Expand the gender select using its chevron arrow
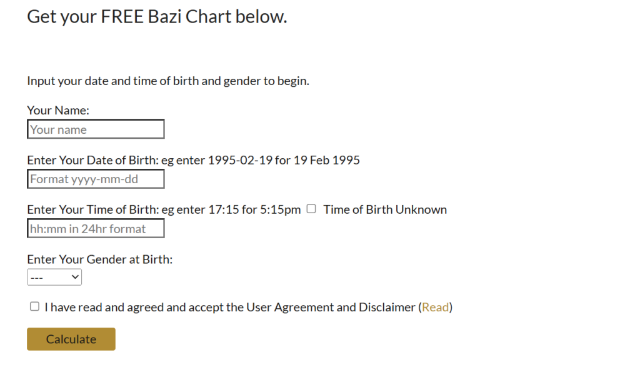Image resolution: width=640 pixels, height=377 pixels. [75, 276]
